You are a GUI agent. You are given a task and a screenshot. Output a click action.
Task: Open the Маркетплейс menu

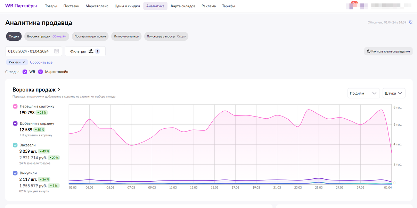97,6
